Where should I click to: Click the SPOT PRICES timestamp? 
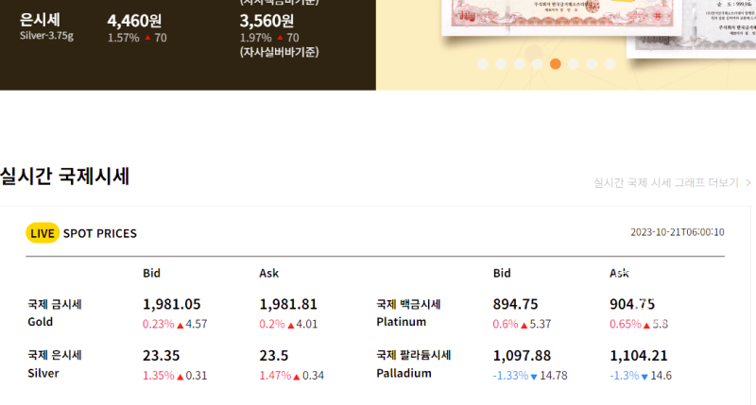pos(677,232)
